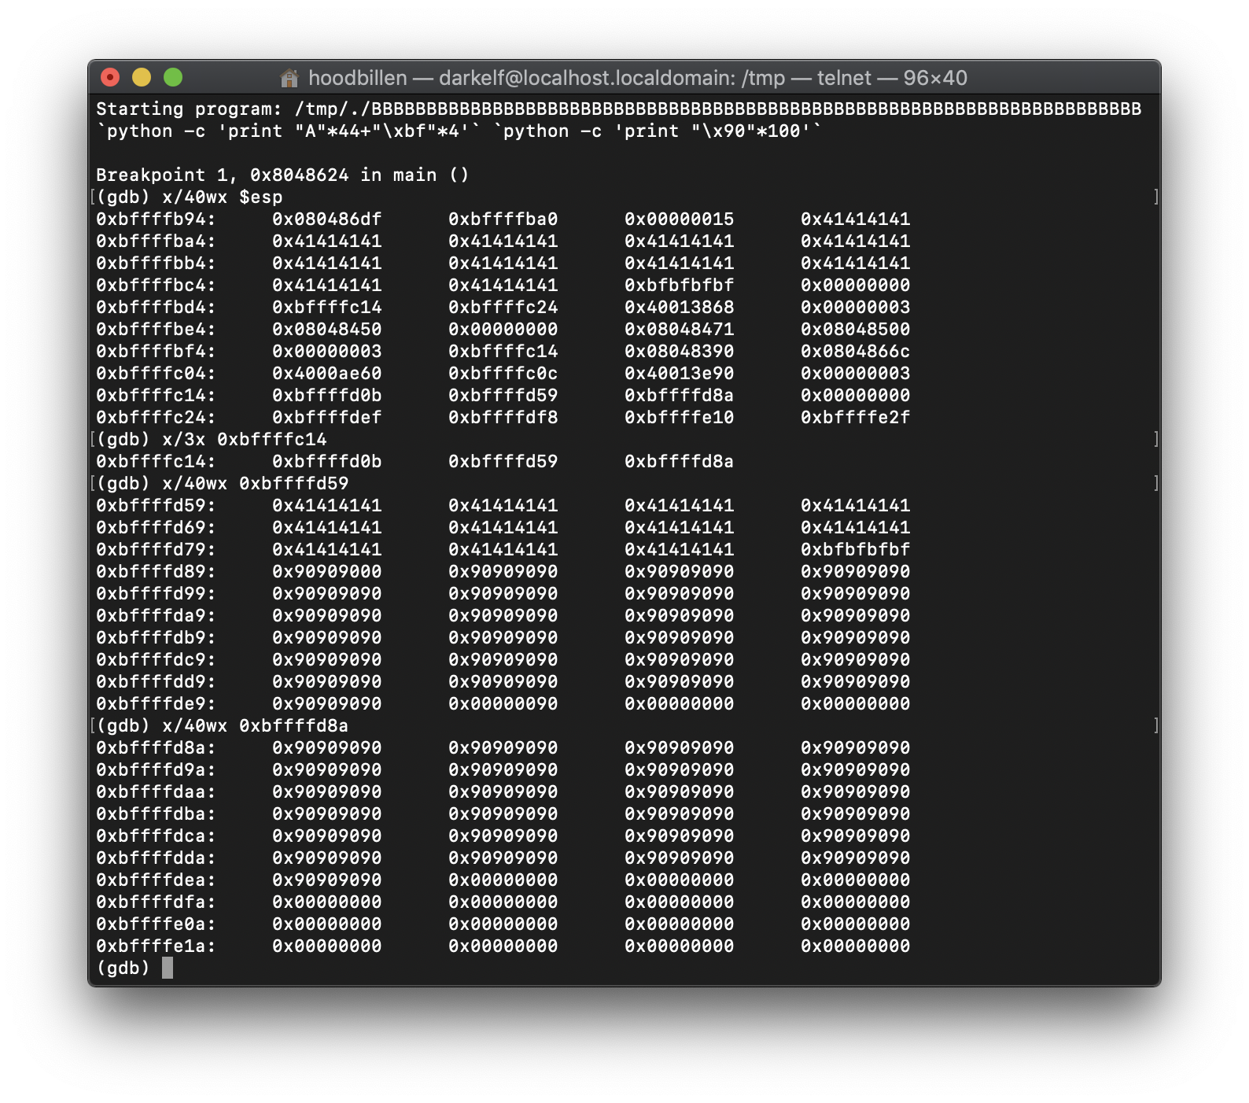Select the value 0xbffffc0c
Viewport: 1249px width, 1103px height.
click(503, 373)
